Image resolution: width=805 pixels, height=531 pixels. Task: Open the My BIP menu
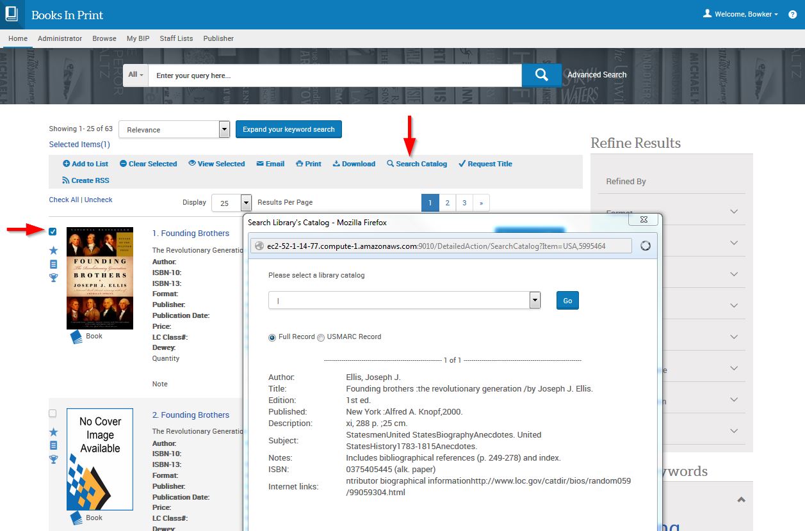pos(138,38)
